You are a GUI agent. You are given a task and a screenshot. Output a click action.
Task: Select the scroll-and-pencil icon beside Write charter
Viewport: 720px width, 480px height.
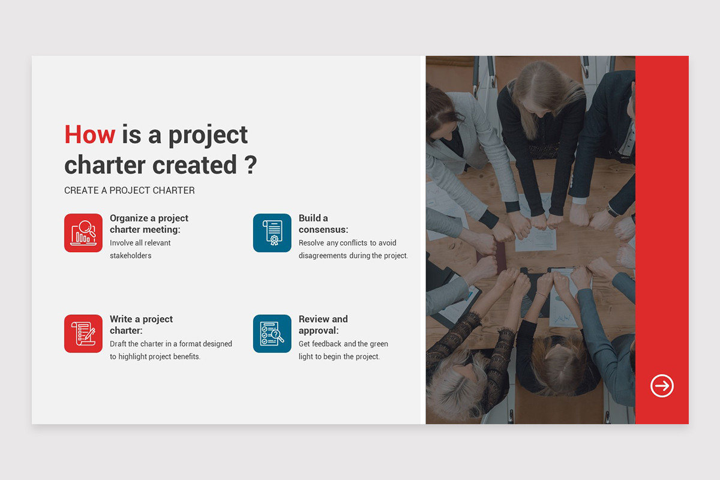[x=83, y=334]
